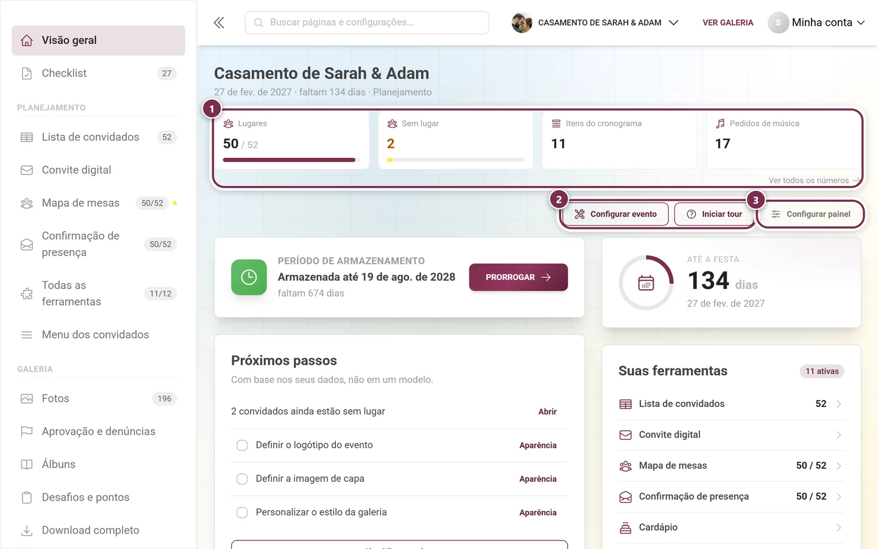Click Configurar evento button
878x549 pixels.
(615, 214)
